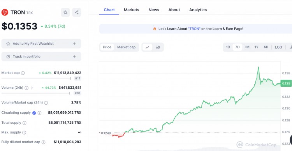Switch to candlestick chart icon
Viewport: 292px width, 151px height.
(x=158, y=47)
